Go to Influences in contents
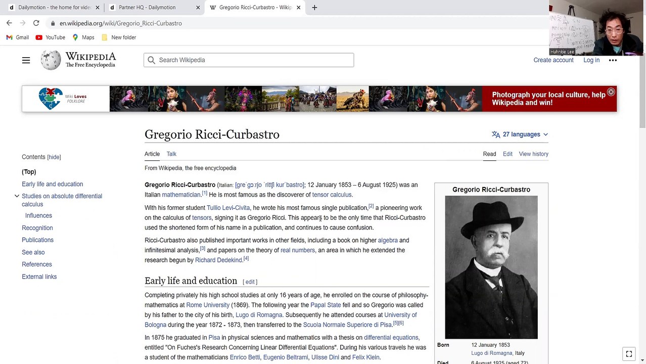 (x=38, y=216)
